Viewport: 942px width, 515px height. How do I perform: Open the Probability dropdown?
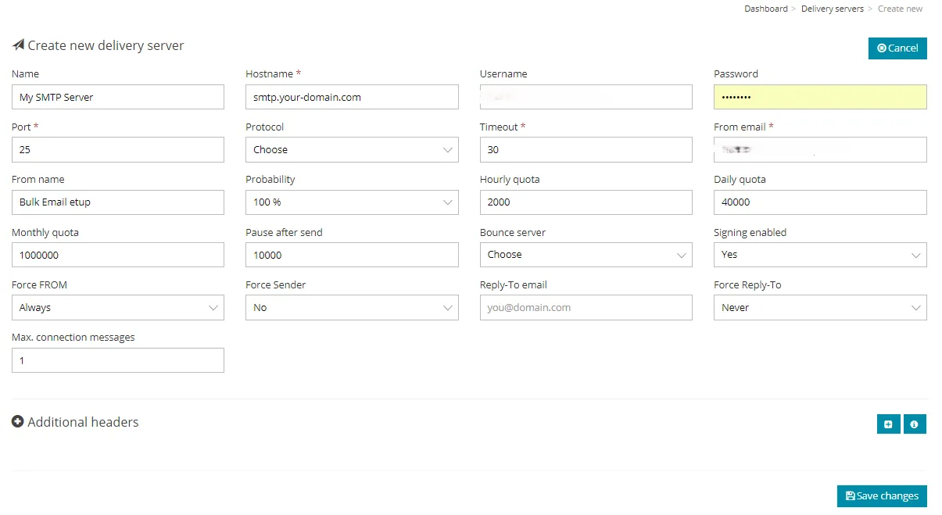tap(352, 202)
